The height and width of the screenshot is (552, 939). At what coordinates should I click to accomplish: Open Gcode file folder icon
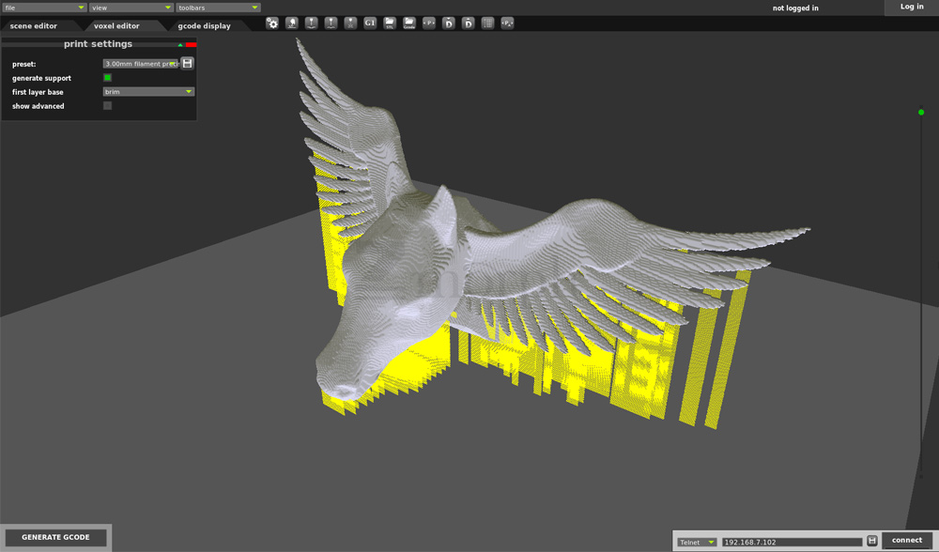pyautogui.click(x=409, y=23)
